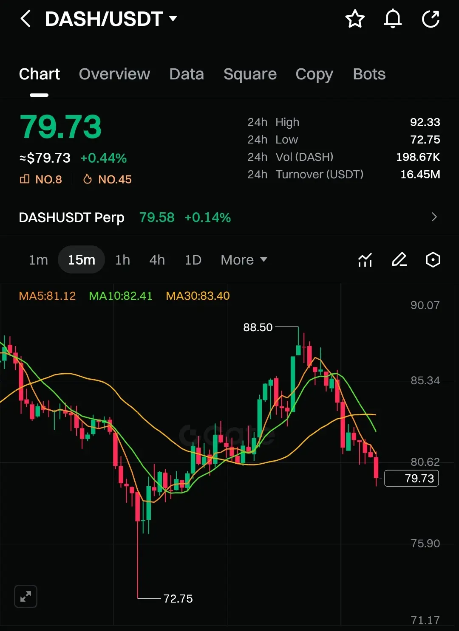
Task: Open price alerts with the bell icon
Action: [393, 19]
